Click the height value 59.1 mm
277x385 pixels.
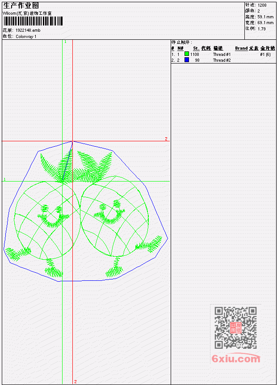(265, 17)
